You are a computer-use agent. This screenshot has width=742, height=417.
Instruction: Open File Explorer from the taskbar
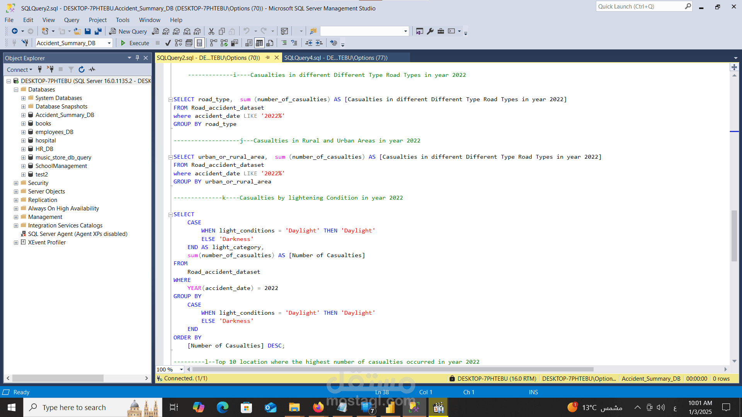point(294,407)
